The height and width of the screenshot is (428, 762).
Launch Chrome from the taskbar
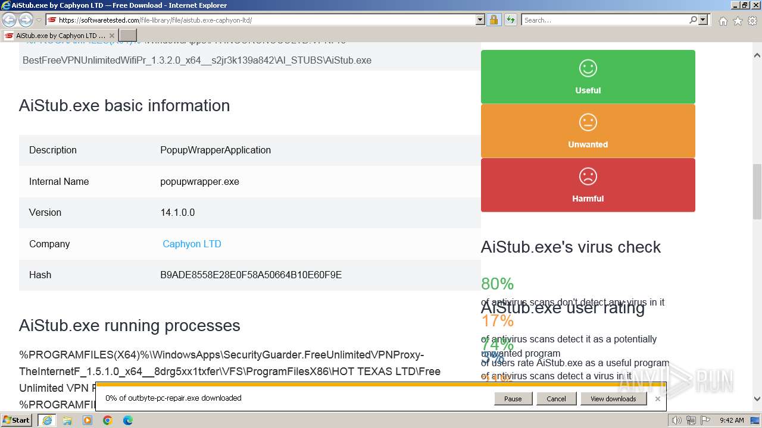108,420
